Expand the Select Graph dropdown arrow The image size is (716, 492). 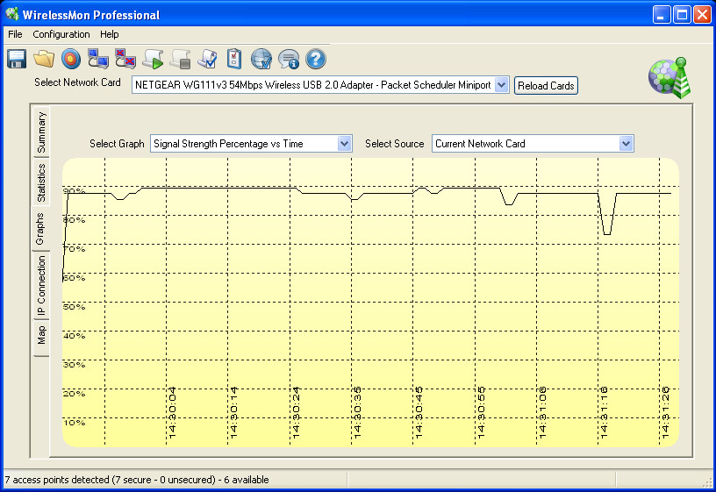[344, 144]
